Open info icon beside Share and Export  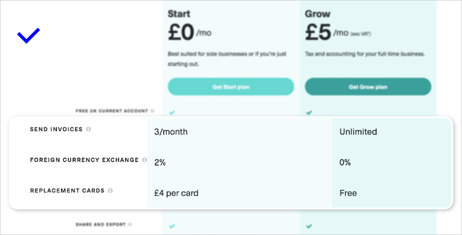pyautogui.click(x=130, y=224)
